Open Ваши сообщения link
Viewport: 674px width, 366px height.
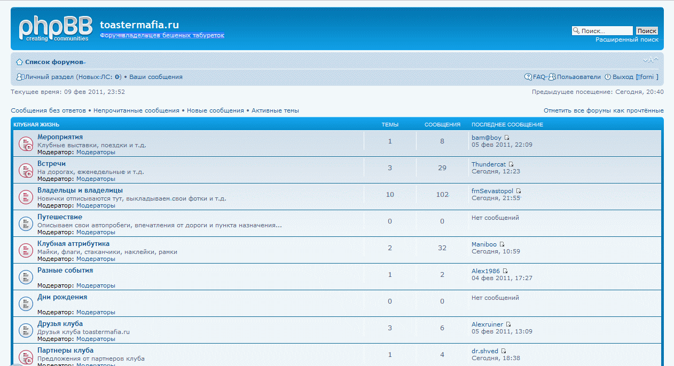(x=156, y=77)
